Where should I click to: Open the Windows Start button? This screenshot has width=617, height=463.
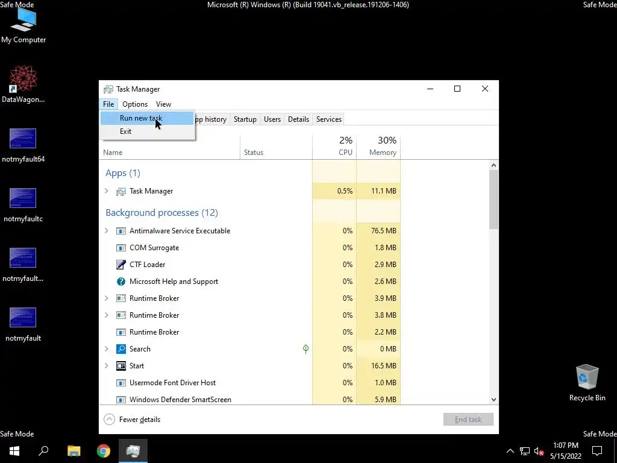[x=14, y=451]
